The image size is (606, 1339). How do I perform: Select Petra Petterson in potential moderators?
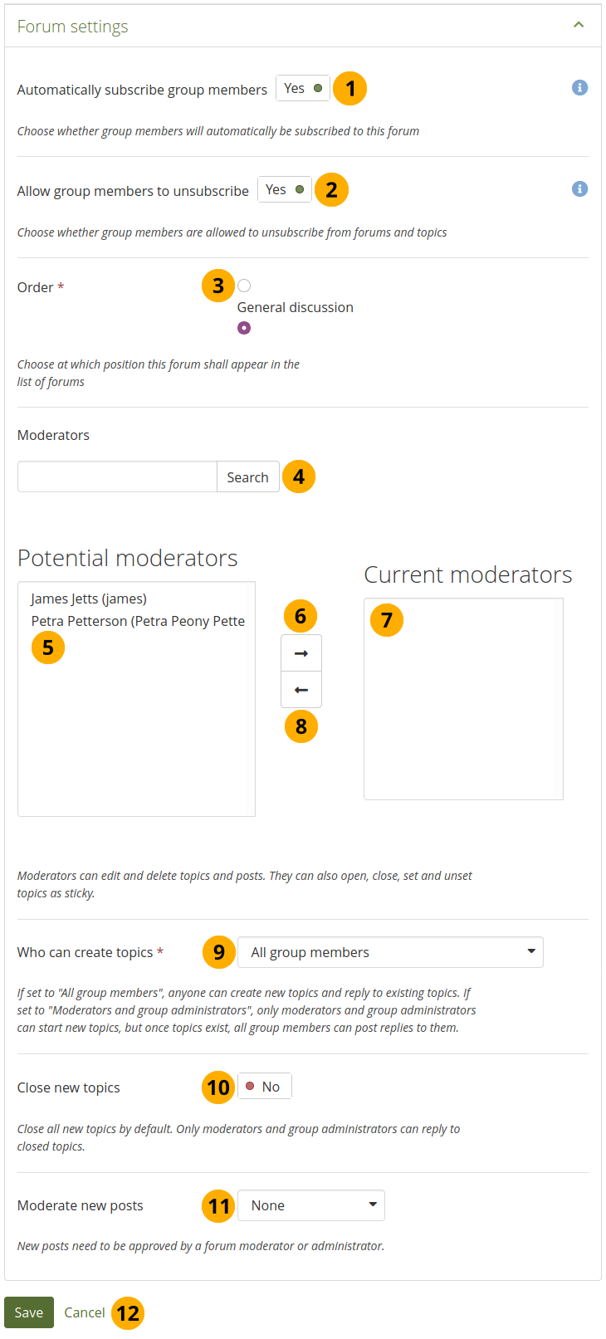click(138, 621)
